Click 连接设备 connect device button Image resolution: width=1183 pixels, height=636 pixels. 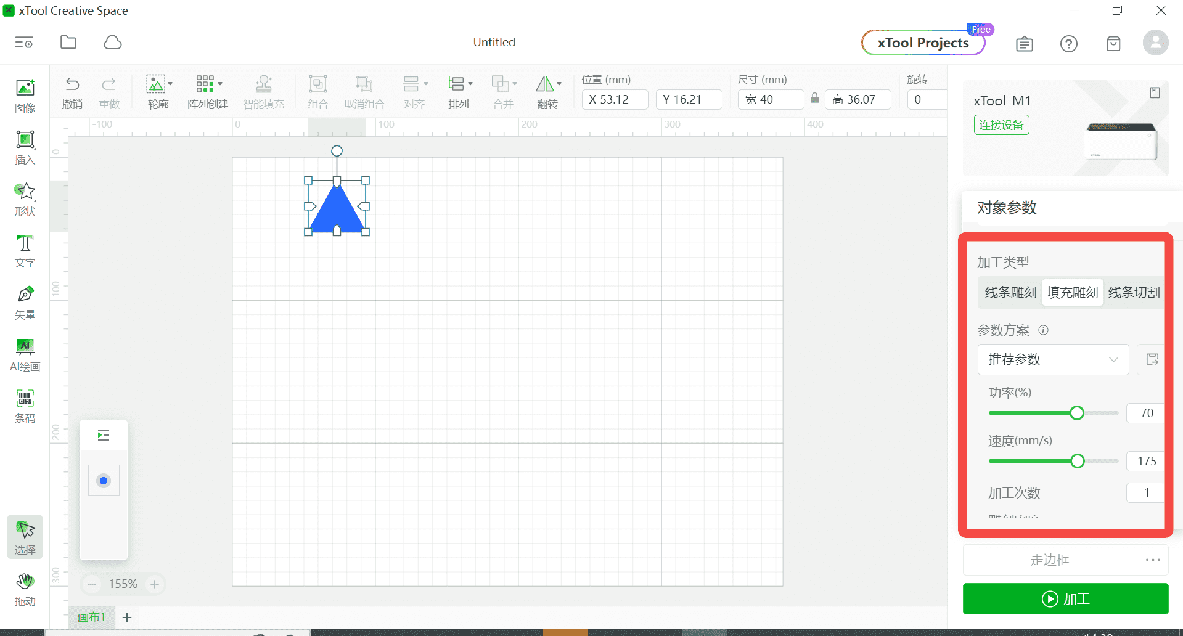1001,125
